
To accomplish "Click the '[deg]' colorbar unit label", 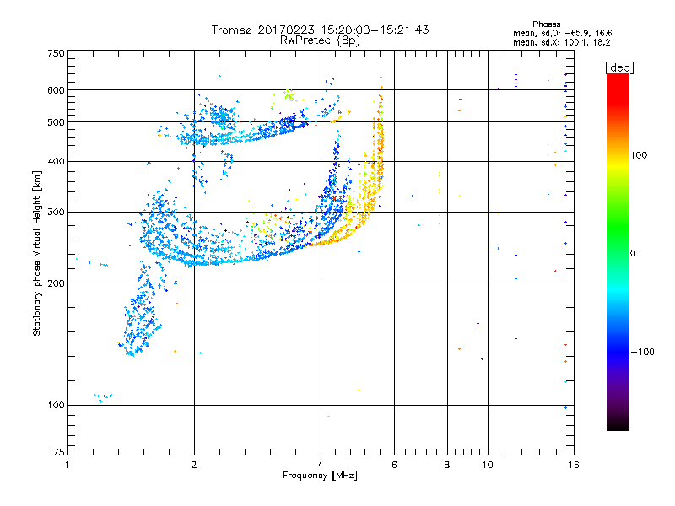I will 619,67.
